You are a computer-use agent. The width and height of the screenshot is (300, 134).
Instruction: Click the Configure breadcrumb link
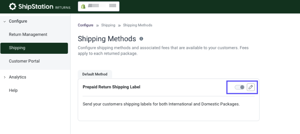click(x=86, y=25)
